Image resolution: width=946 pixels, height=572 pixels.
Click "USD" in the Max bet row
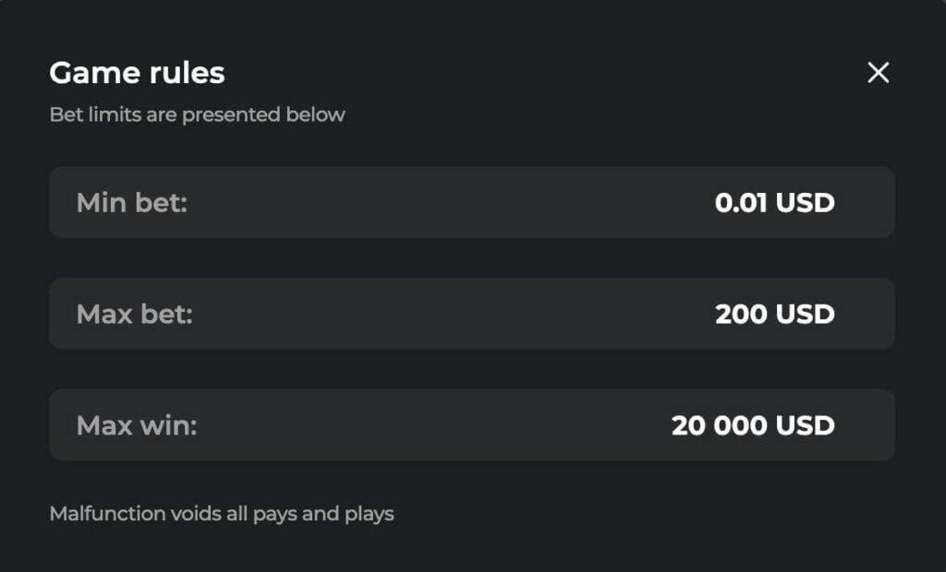(x=805, y=314)
